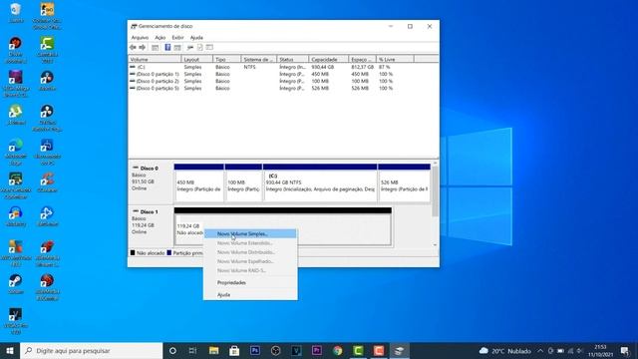This screenshot has height=359, width=638.
Task: Select the 450 MB partition block on Disco 0
Action: [199, 182]
